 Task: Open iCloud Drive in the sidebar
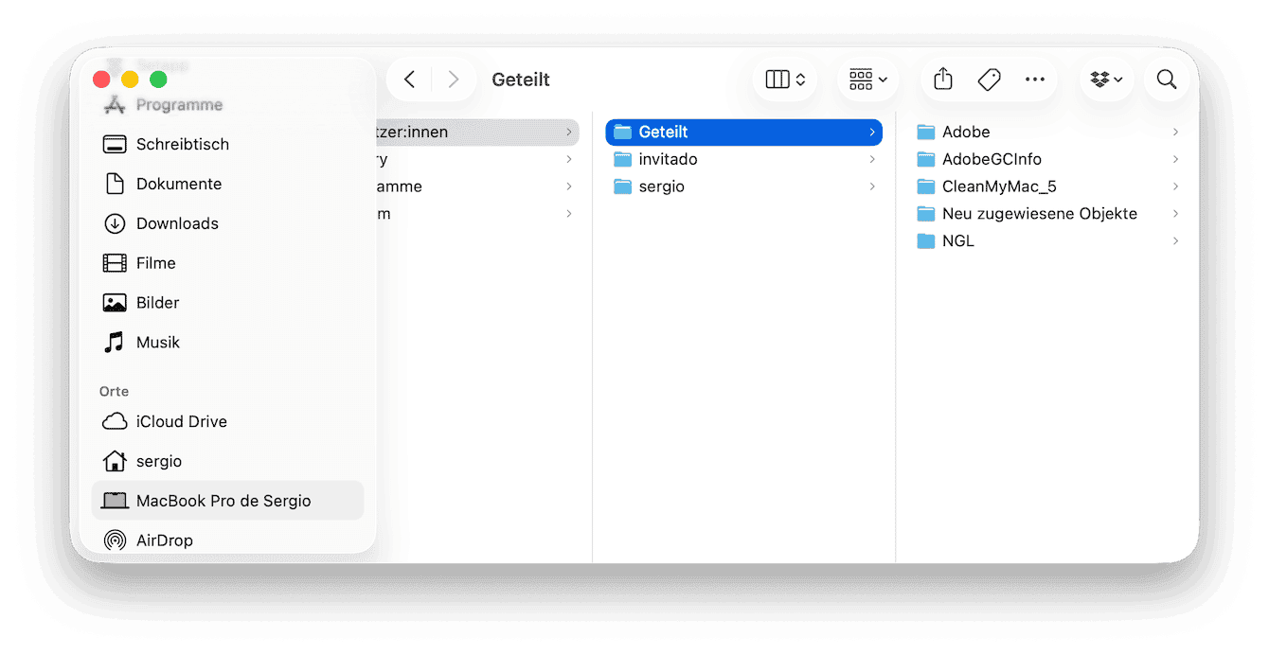coord(181,421)
